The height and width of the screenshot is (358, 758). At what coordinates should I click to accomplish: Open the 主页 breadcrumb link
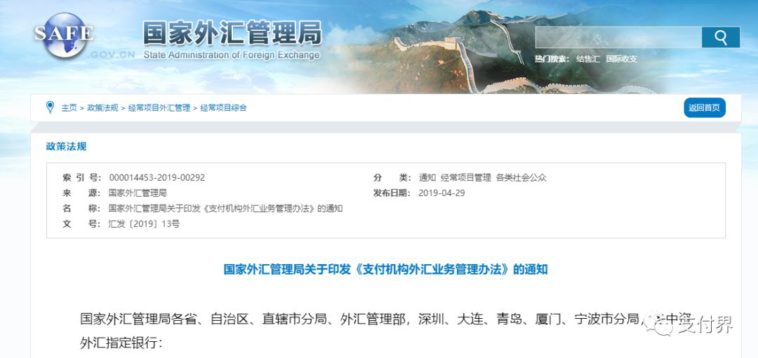(69, 108)
